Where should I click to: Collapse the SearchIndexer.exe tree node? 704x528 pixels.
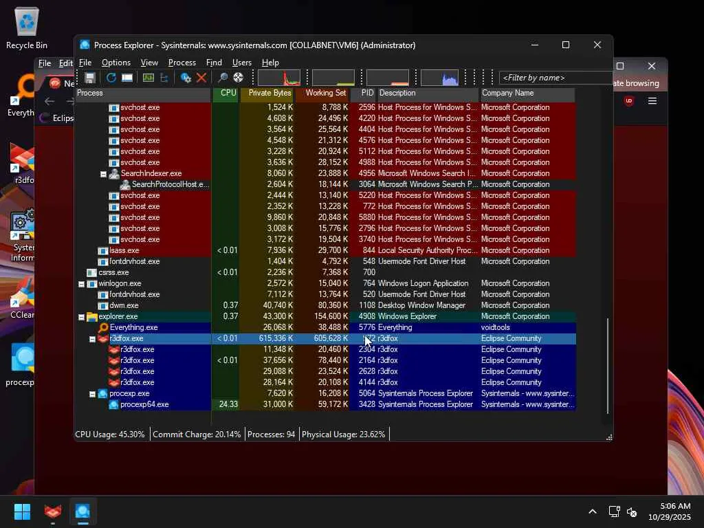pyautogui.click(x=103, y=174)
